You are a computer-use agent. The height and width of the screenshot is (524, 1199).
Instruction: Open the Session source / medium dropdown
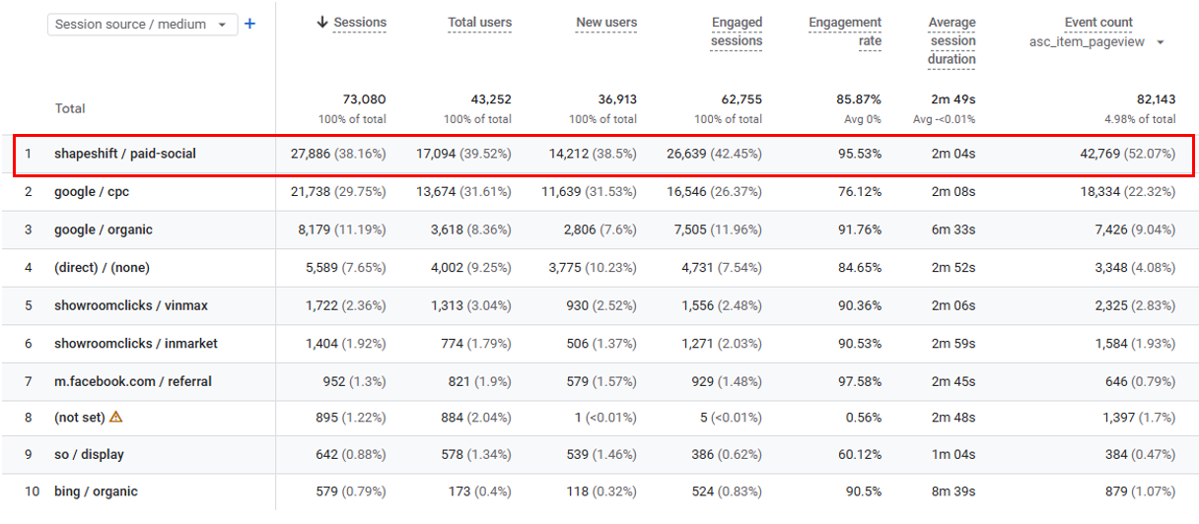point(142,24)
